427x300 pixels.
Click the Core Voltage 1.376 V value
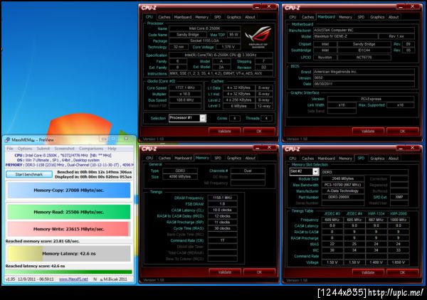[228, 47]
